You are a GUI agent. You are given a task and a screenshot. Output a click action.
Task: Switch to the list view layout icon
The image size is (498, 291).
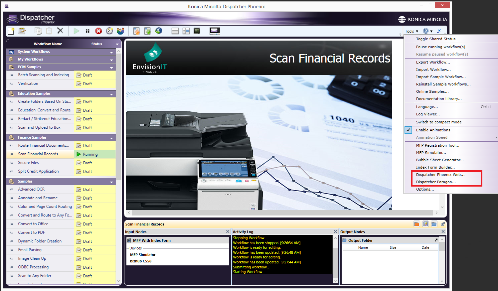175,31
